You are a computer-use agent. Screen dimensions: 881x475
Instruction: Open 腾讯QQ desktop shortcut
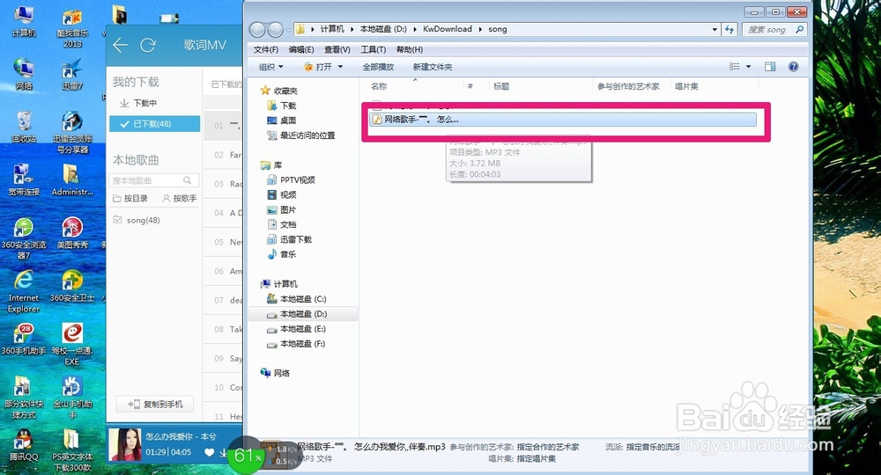click(24, 445)
